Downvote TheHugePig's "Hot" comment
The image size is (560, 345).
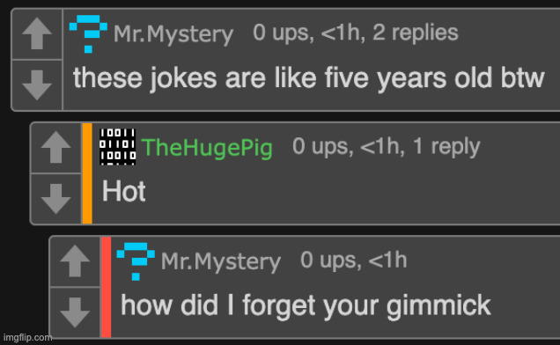click(x=56, y=199)
